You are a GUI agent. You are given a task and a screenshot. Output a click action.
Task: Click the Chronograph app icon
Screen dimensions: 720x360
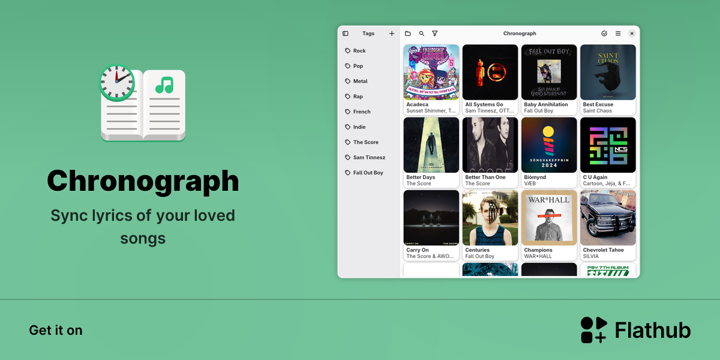click(x=142, y=103)
